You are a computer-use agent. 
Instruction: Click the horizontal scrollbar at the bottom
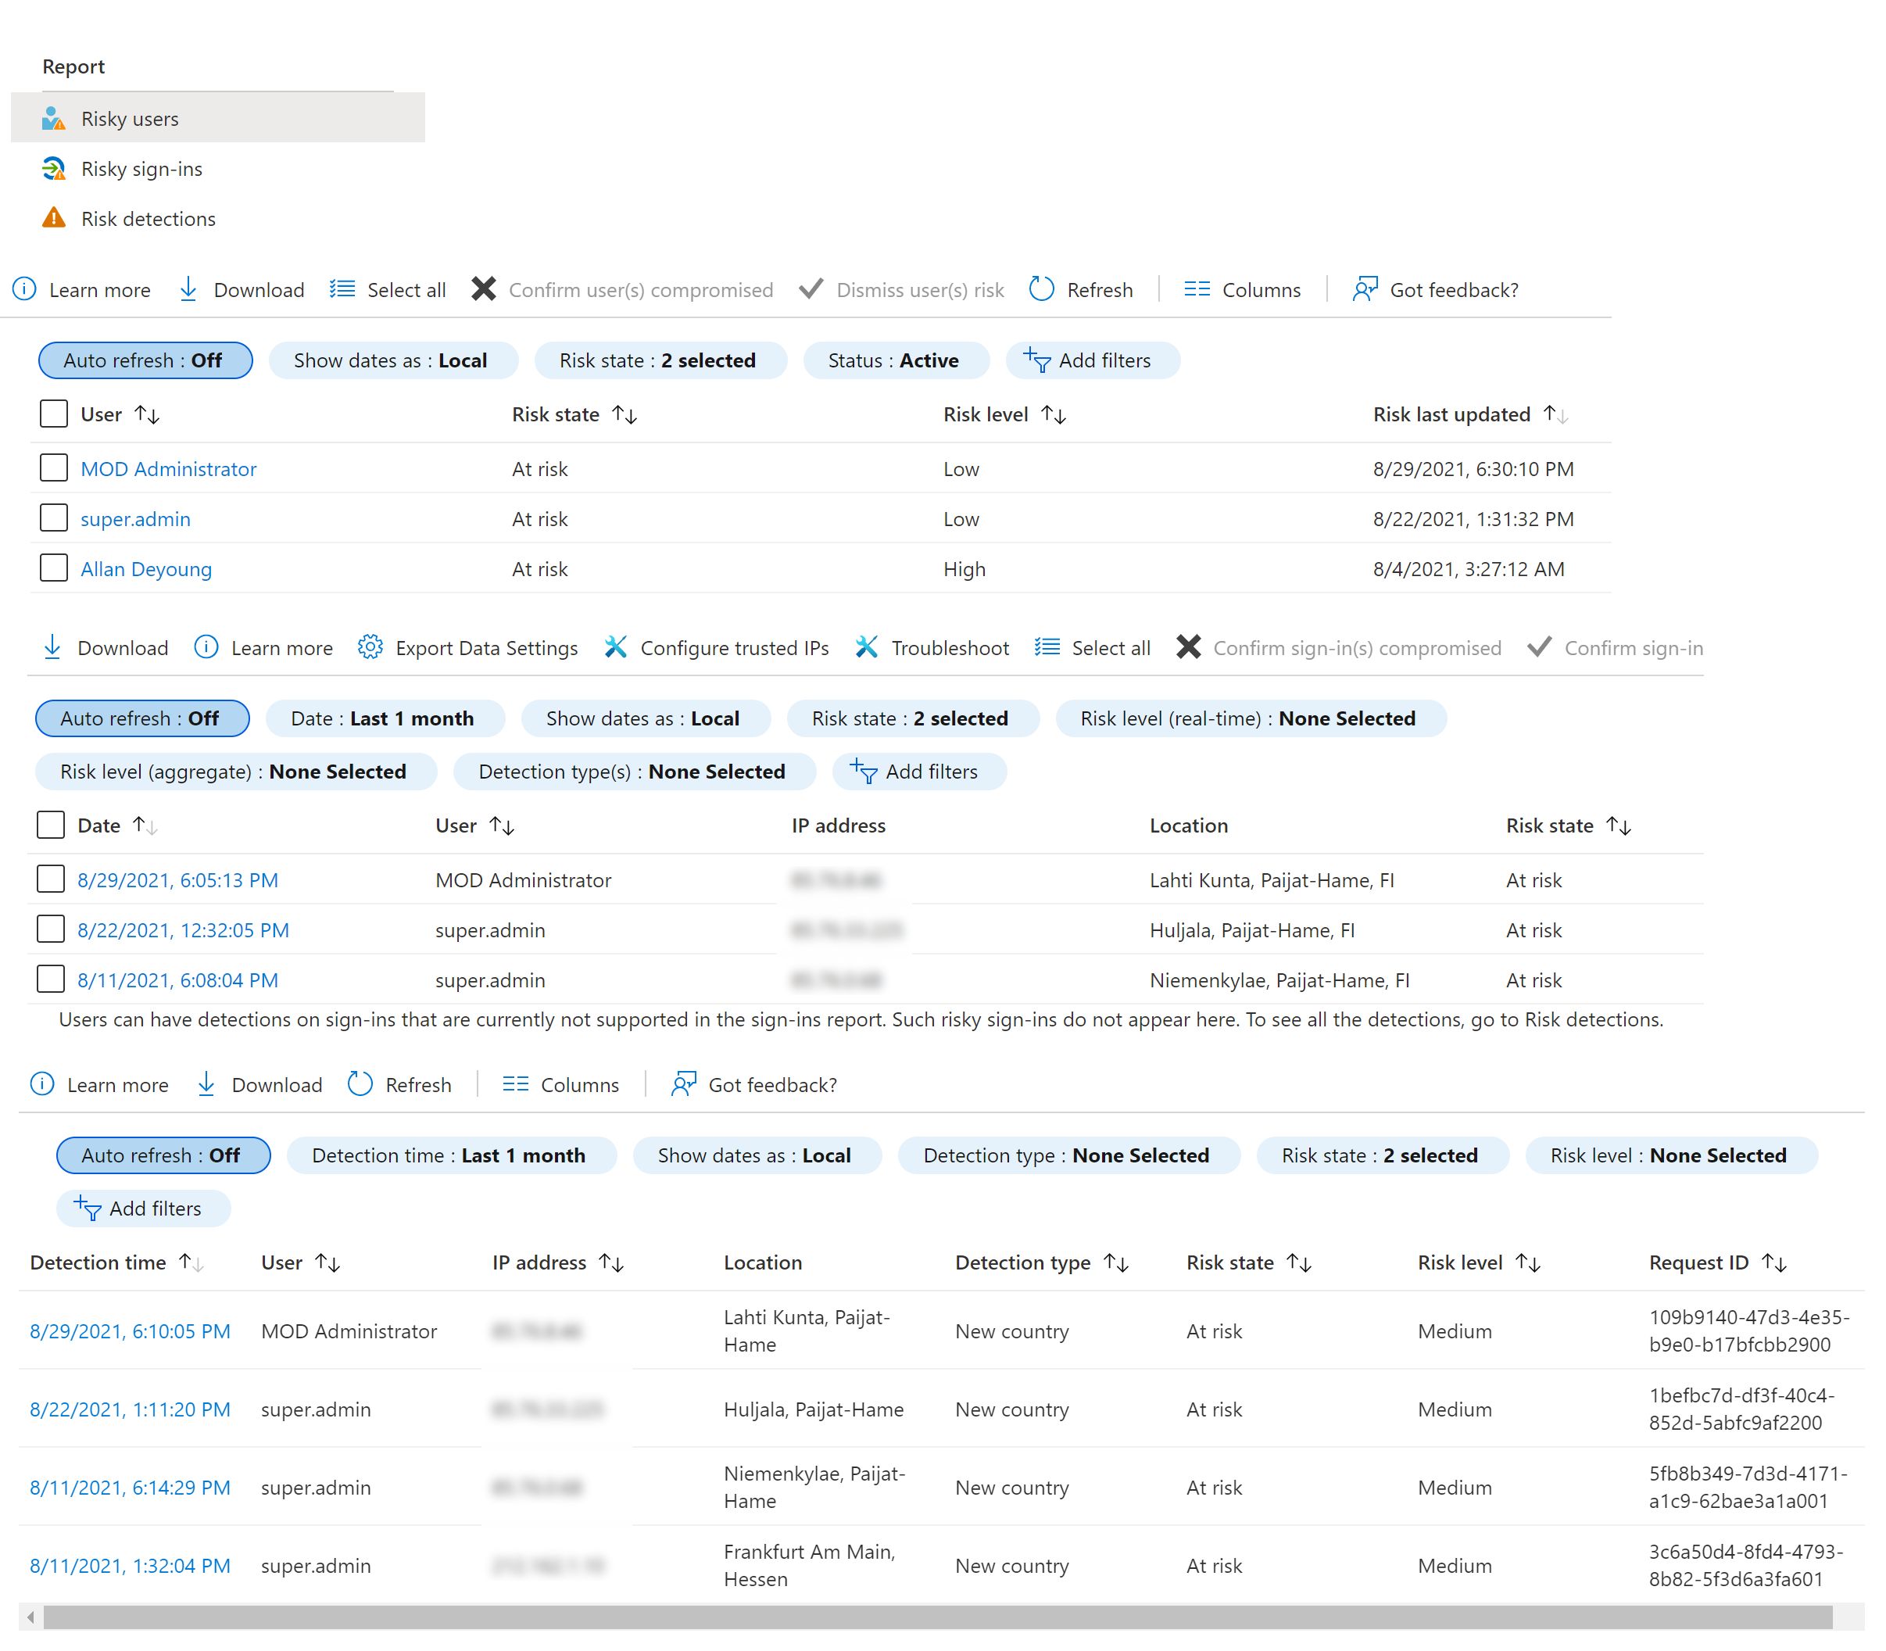pyautogui.click(x=936, y=1617)
